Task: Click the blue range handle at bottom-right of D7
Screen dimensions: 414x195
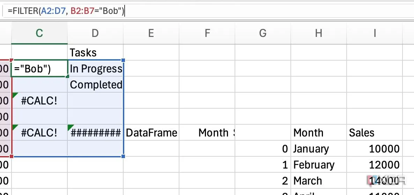Action: tap(123, 156)
